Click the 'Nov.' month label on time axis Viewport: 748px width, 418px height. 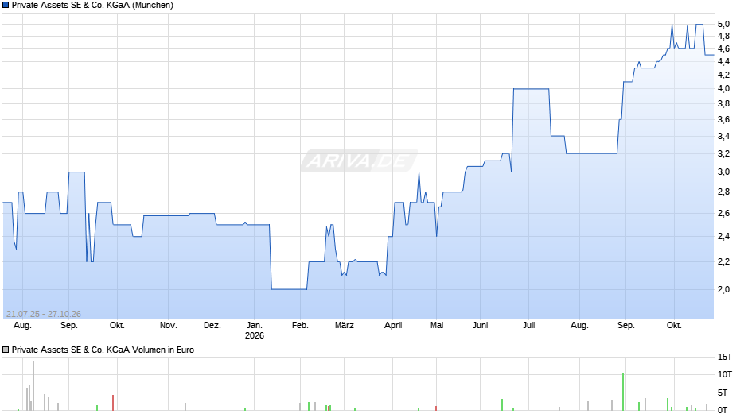tap(169, 326)
